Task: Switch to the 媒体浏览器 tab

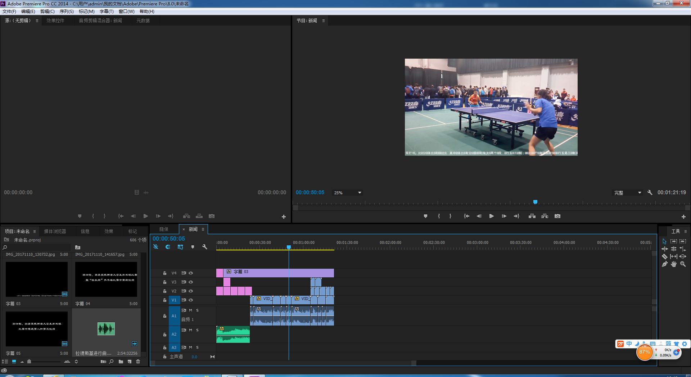Action: 55,231
